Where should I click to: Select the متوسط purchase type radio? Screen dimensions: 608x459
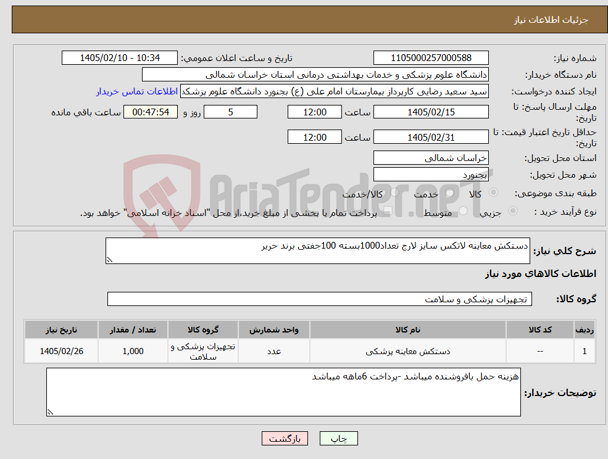point(464,211)
